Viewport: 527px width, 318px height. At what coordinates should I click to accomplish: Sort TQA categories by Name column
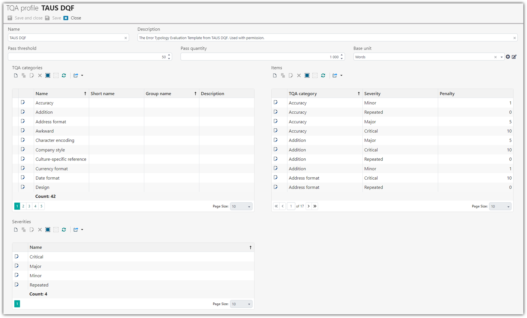tap(61, 93)
